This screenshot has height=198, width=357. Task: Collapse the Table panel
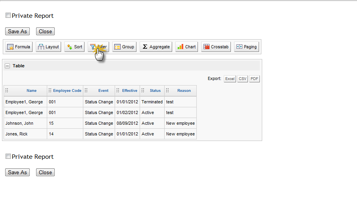pos(8,66)
